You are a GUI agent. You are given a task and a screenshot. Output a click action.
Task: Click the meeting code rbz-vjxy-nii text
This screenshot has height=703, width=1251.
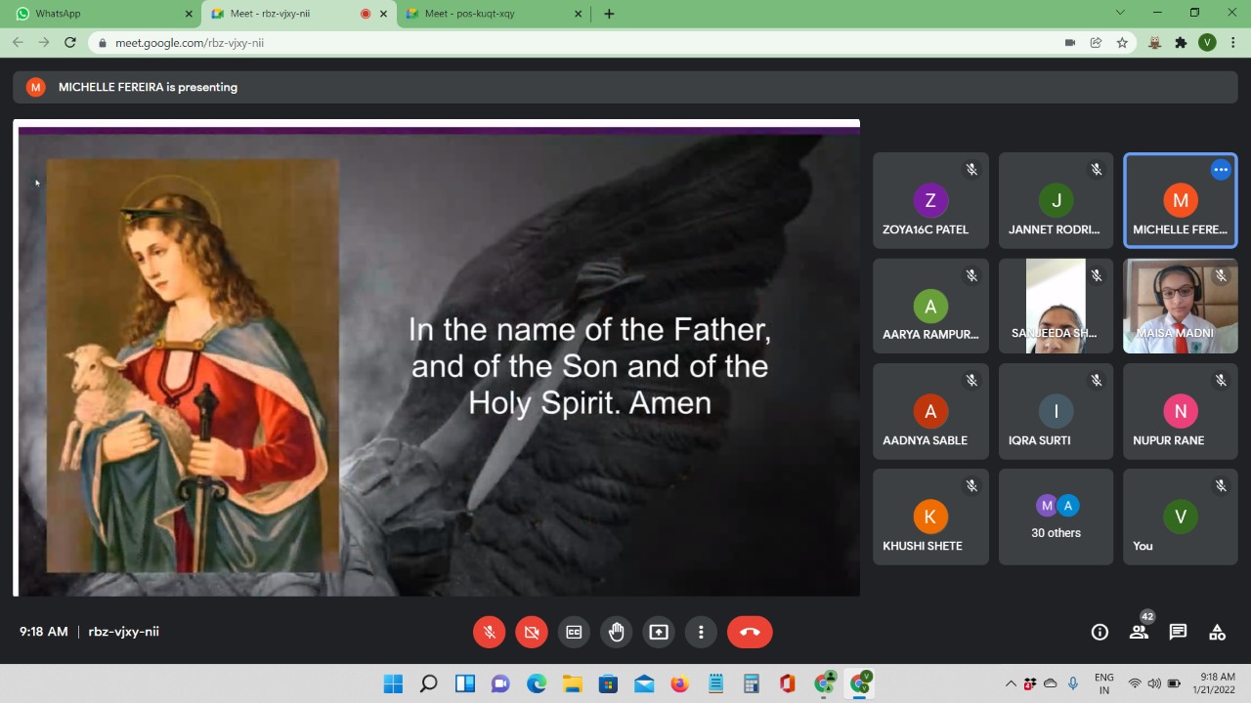tap(123, 632)
